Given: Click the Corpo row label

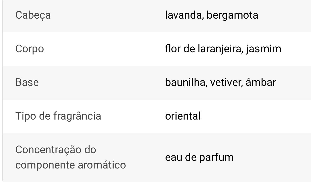Looking at the screenshot, I should 30,49.
